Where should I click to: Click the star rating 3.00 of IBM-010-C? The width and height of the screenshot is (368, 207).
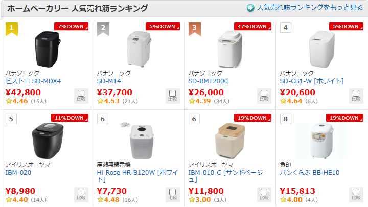[200, 200]
